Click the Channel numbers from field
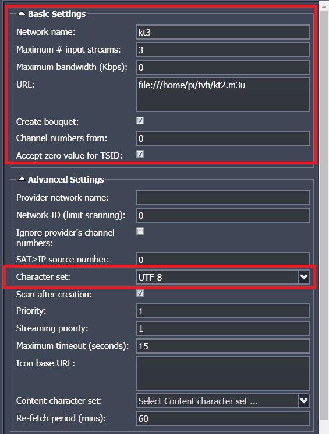 coord(222,138)
